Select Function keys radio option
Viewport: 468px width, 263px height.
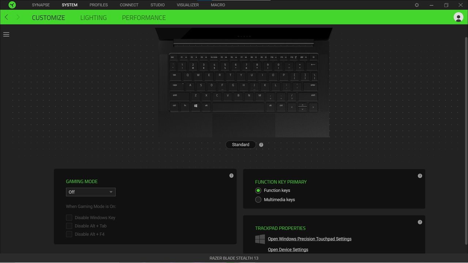(x=258, y=190)
